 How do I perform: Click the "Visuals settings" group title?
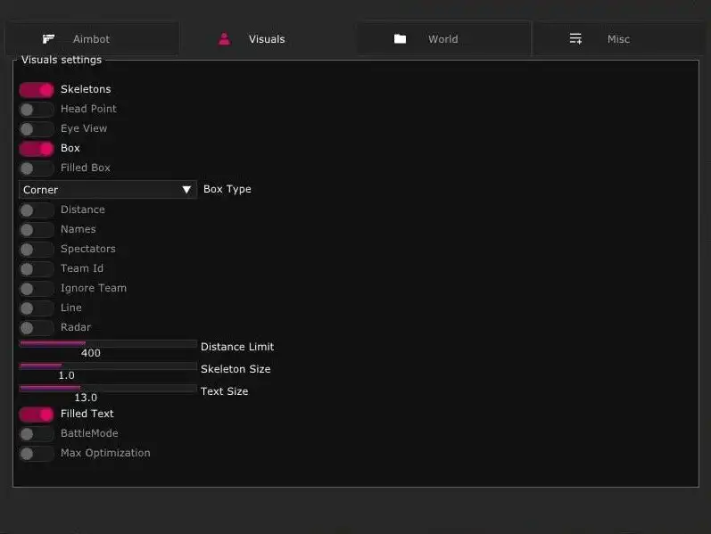point(62,60)
